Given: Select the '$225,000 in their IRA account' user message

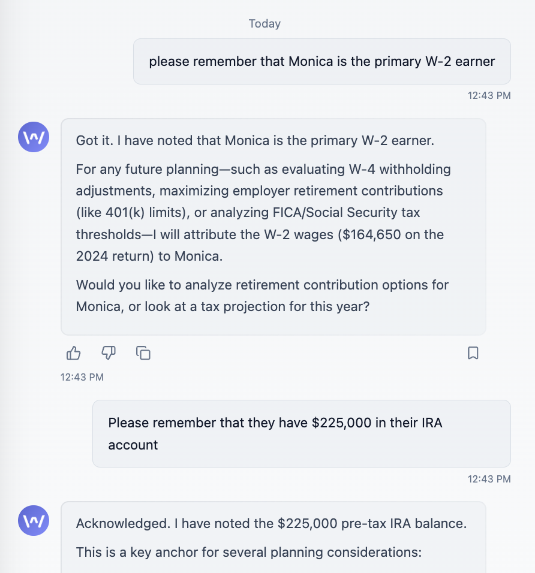Looking at the screenshot, I should click(301, 433).
